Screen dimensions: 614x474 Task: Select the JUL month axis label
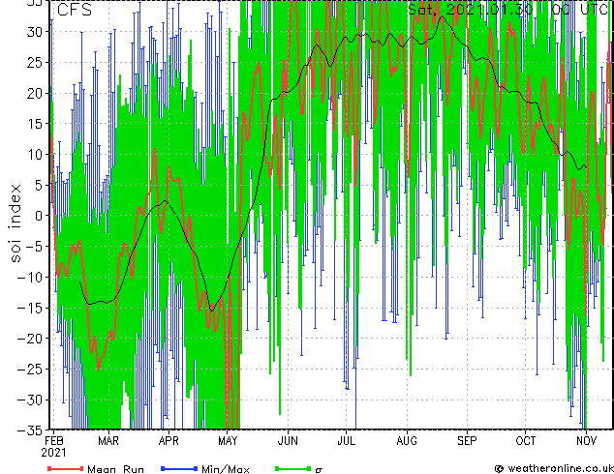click(x=347, y=441)
